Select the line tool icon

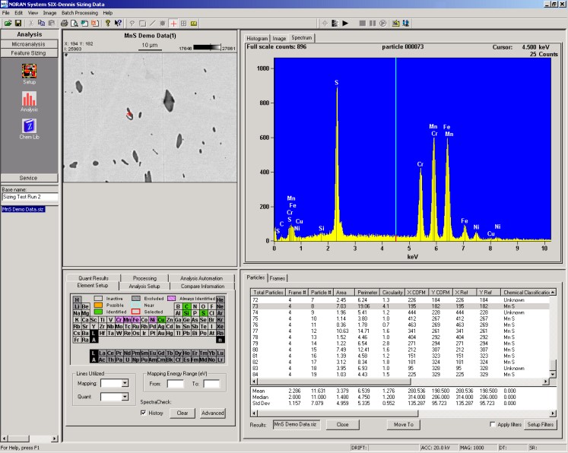153,24
